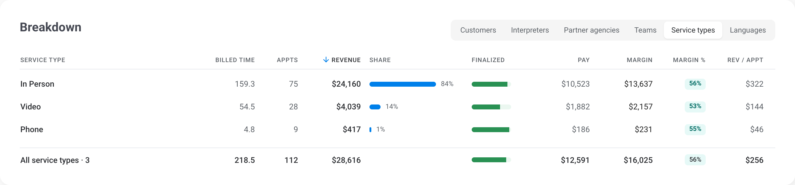Image resolution: width=795 pixels, height=185 pixels.
Task: Open the Phone service type row
Action: tap(398, 130)
